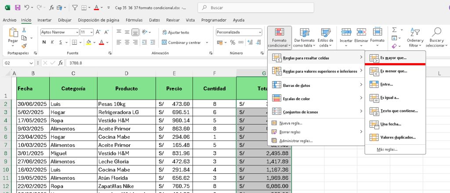
Task: Decrease decimal places icon
Action: tap(258, 43)
